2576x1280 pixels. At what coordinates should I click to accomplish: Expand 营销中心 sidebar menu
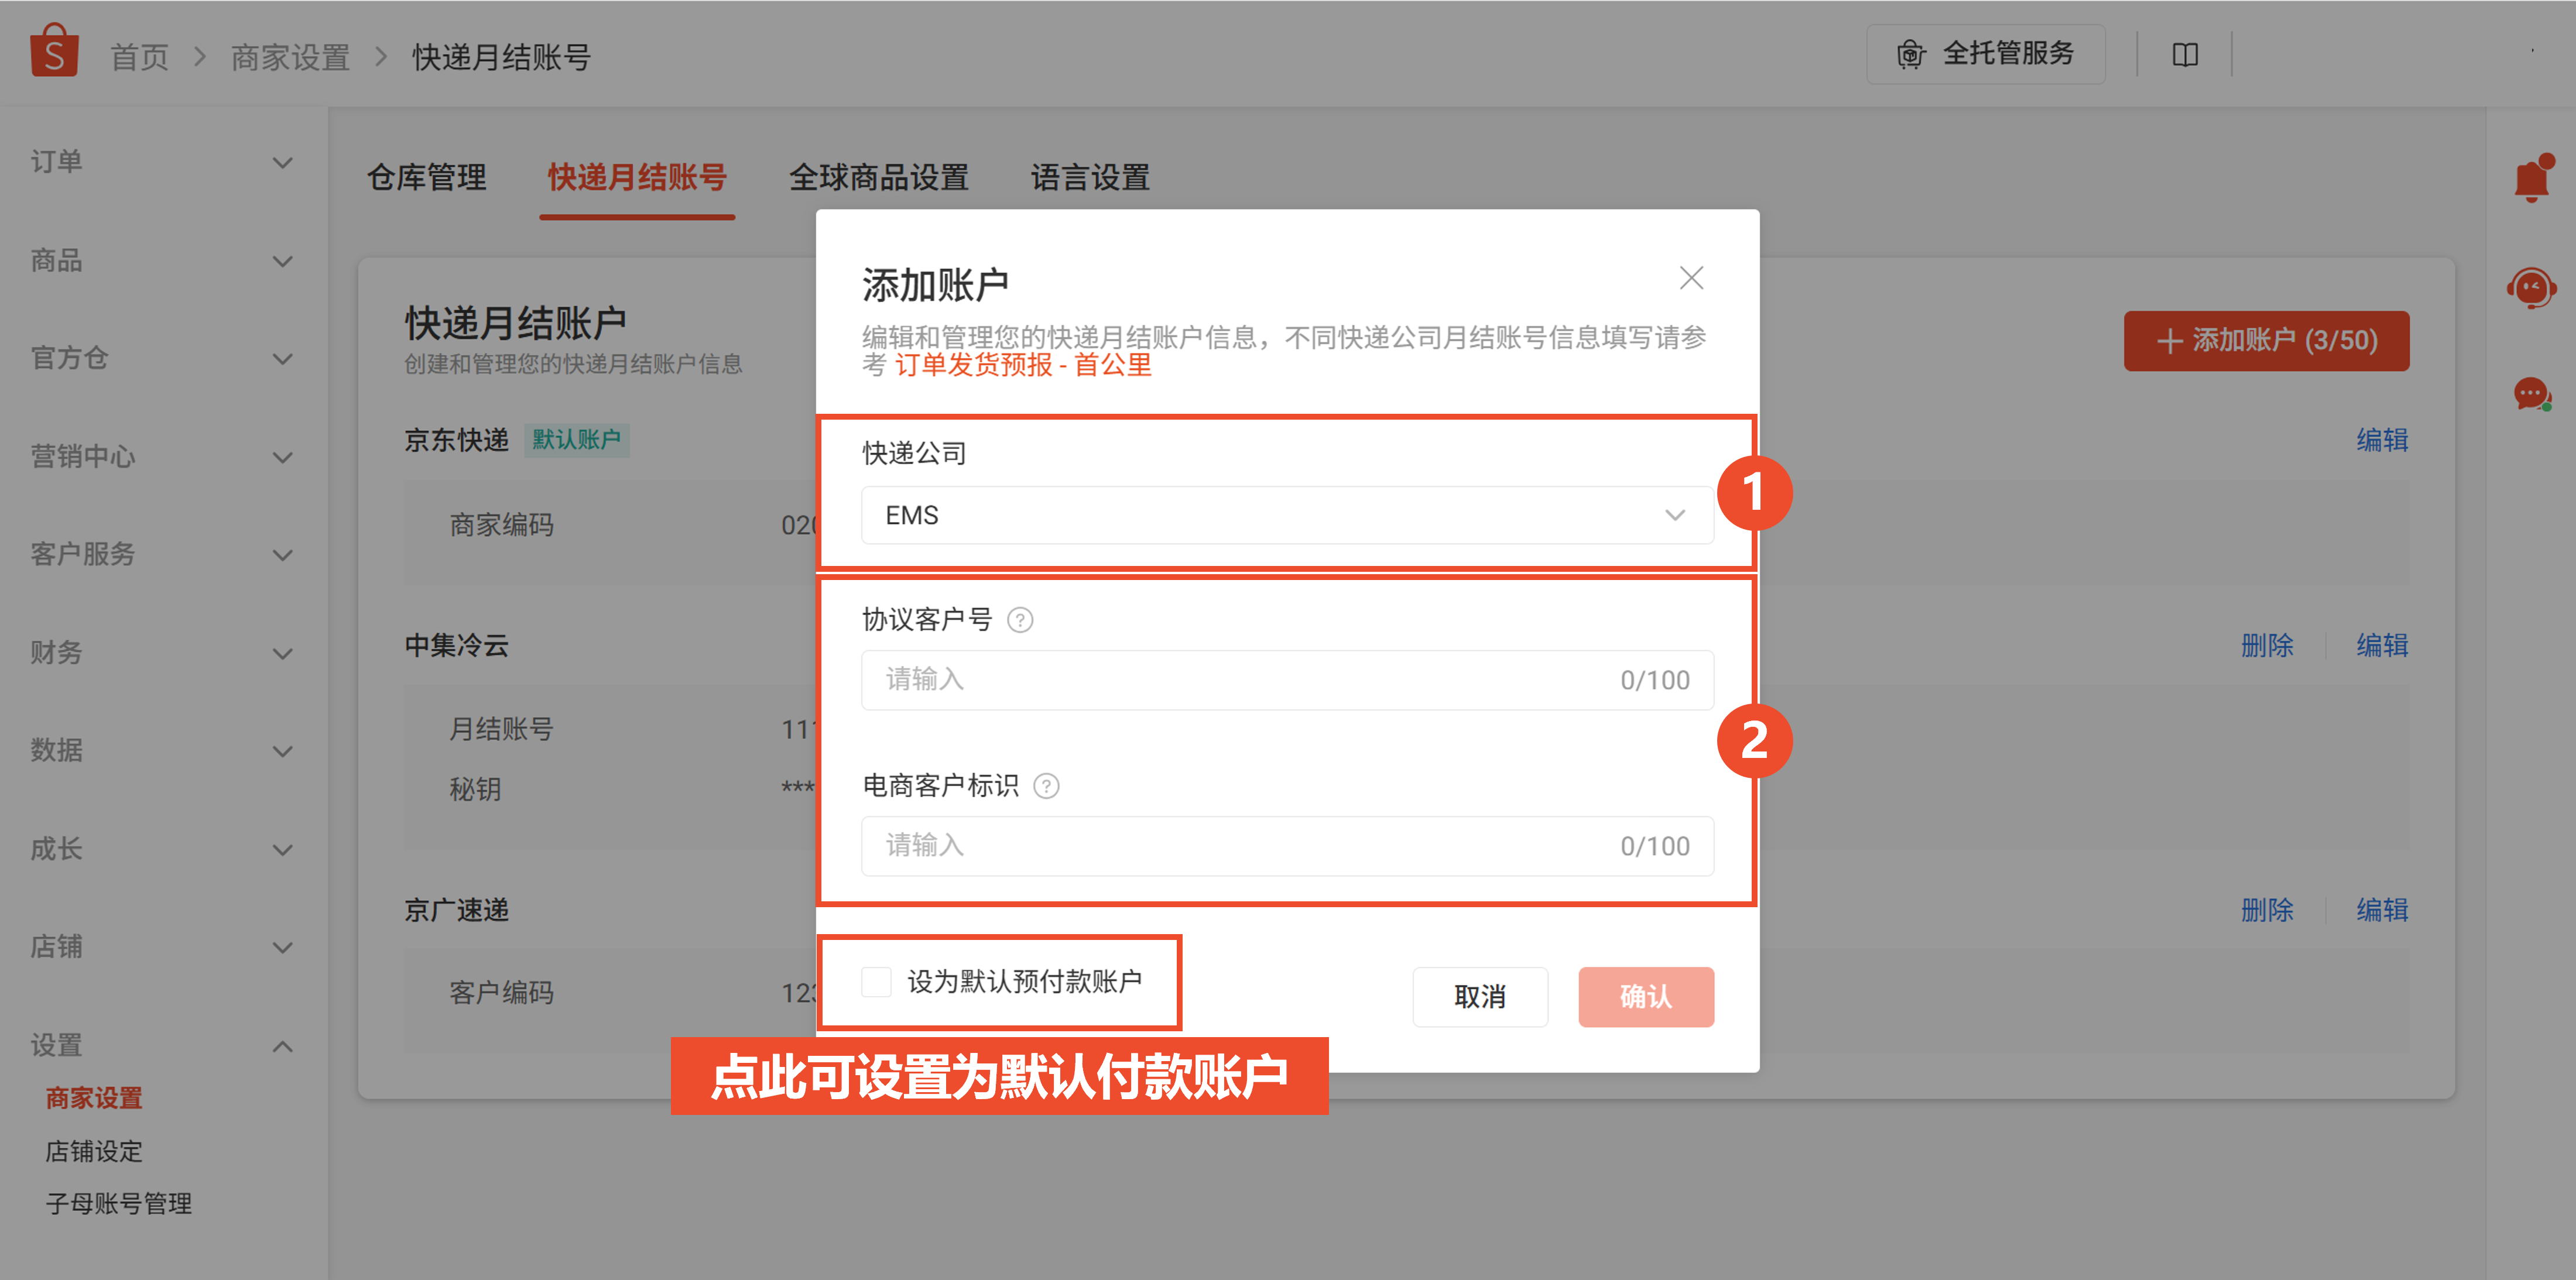tap(163, 457)
